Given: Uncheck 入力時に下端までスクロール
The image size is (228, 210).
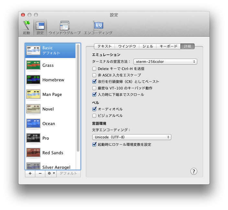Looking at the screenshot, I should click(x=94, y=94).
